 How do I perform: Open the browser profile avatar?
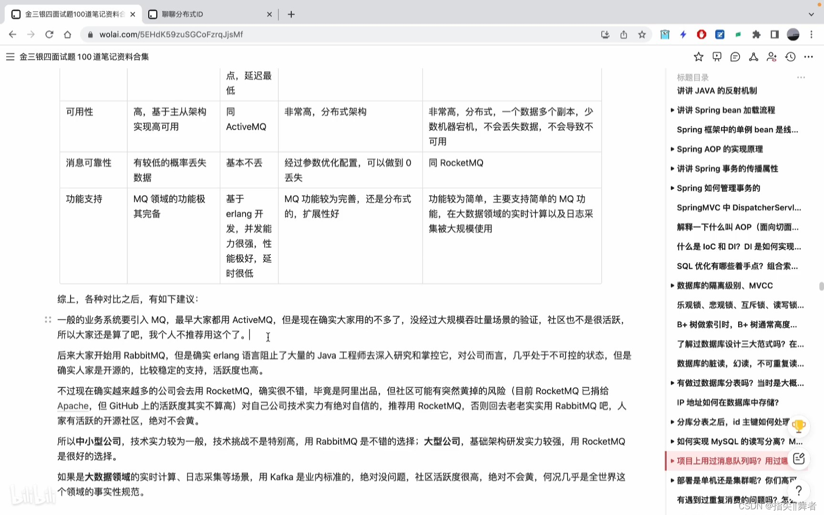point(793,34)
